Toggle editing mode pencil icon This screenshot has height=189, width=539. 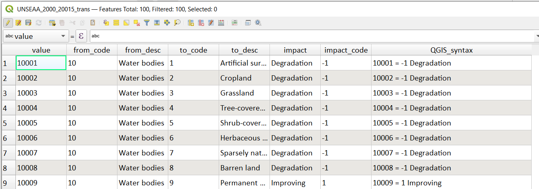click(x=8, y=23)
